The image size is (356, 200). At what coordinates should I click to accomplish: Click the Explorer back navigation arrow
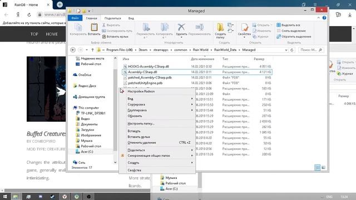coord(73,50)
